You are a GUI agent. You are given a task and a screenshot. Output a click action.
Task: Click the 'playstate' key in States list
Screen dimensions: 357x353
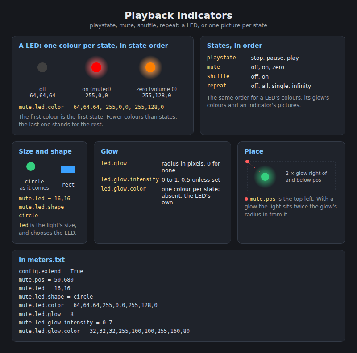(221, 58)
